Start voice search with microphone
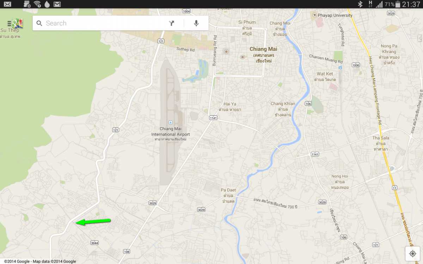 pos(196,23)
